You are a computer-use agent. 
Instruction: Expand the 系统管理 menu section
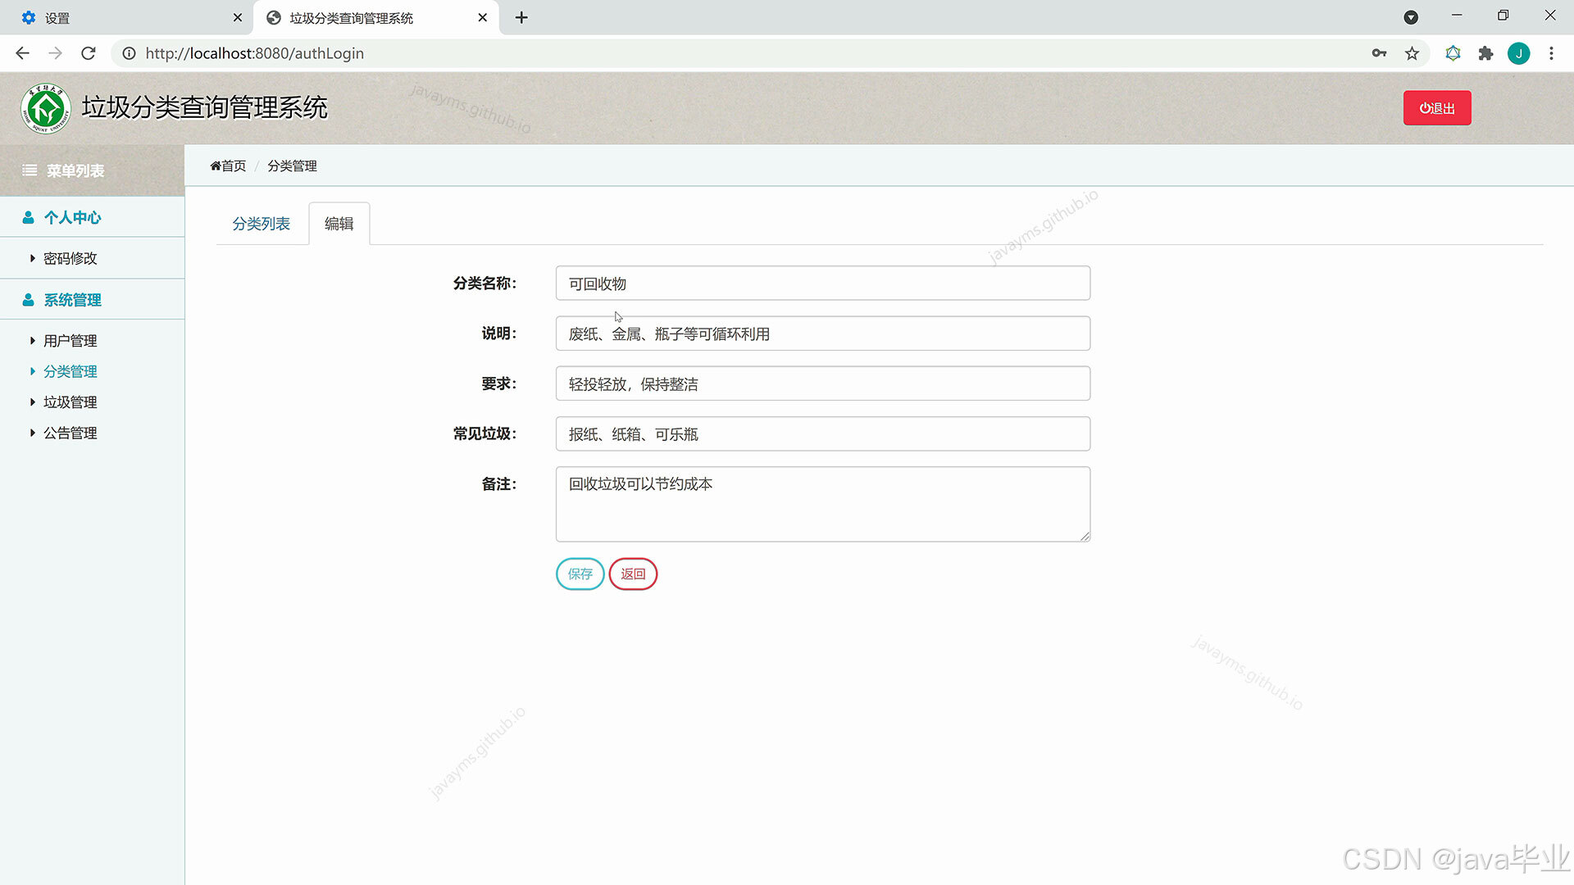pos(92,300)
